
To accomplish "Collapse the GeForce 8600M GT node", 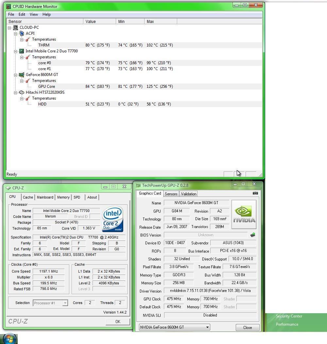I will (x=16, y=75).
